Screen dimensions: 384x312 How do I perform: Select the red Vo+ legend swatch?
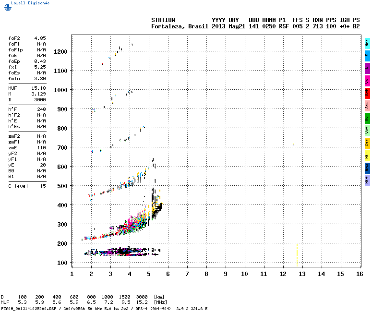click(367, 93)
